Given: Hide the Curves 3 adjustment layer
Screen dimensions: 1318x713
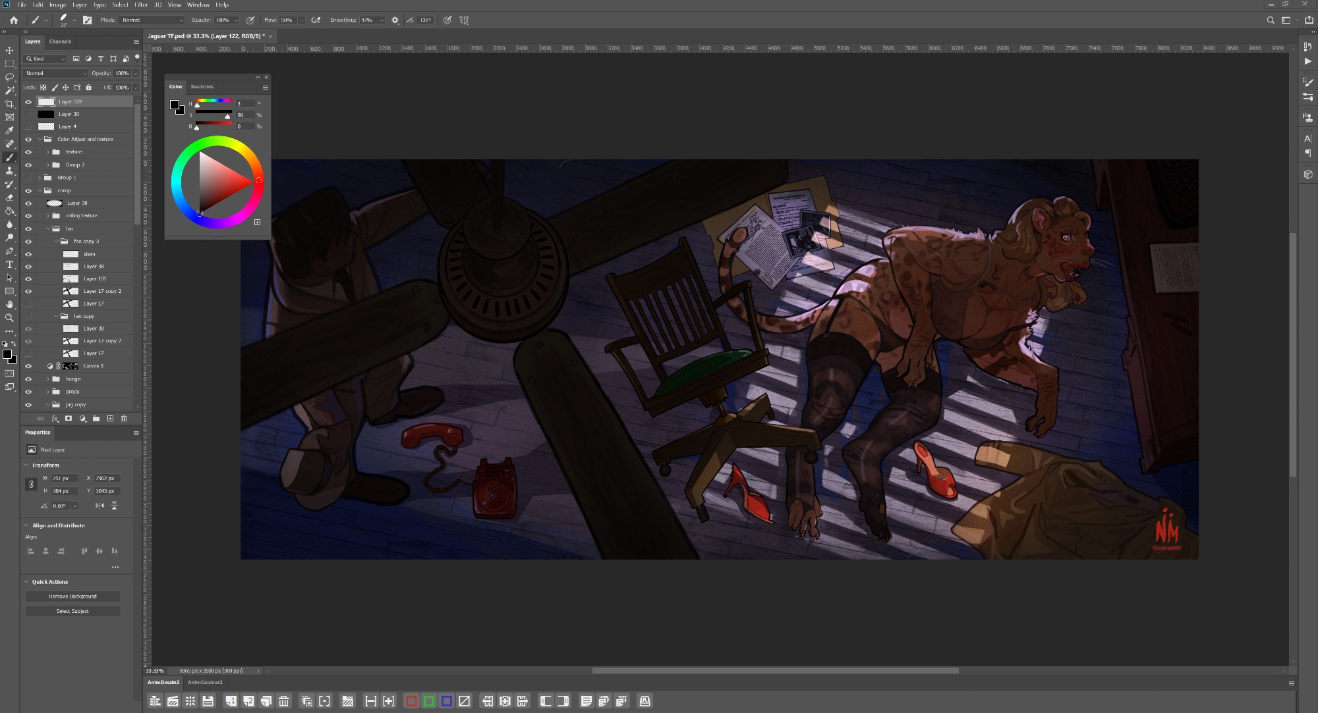Looking at the screenshot, I should click(28, 366).
